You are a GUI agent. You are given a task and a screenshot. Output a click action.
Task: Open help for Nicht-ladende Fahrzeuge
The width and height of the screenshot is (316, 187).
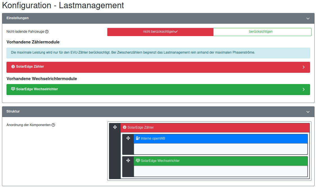coord(47,32)
